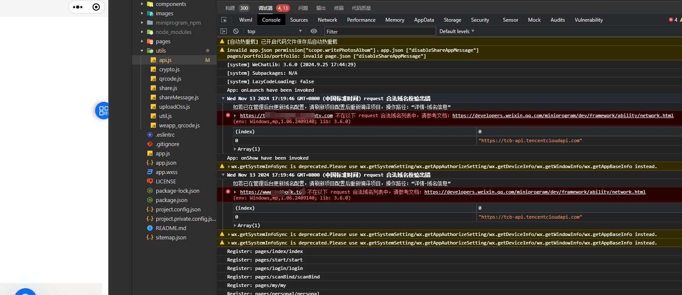
Task: Click the .eslintrc config icon
Action: [150, 135]
